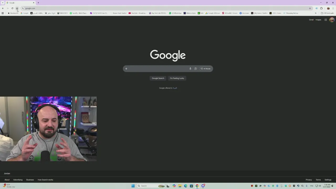Image resolution: width=336 pixels, height=189 pixels.
Task: Open the Terms footer link
Action: point(318,180)
